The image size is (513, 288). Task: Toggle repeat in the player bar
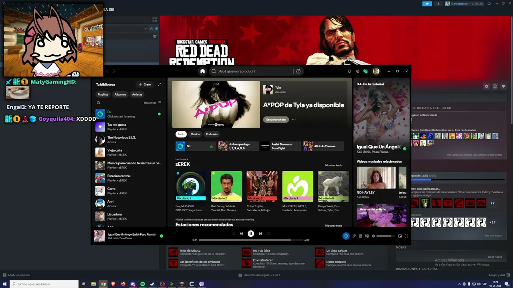tap(269, 234)
